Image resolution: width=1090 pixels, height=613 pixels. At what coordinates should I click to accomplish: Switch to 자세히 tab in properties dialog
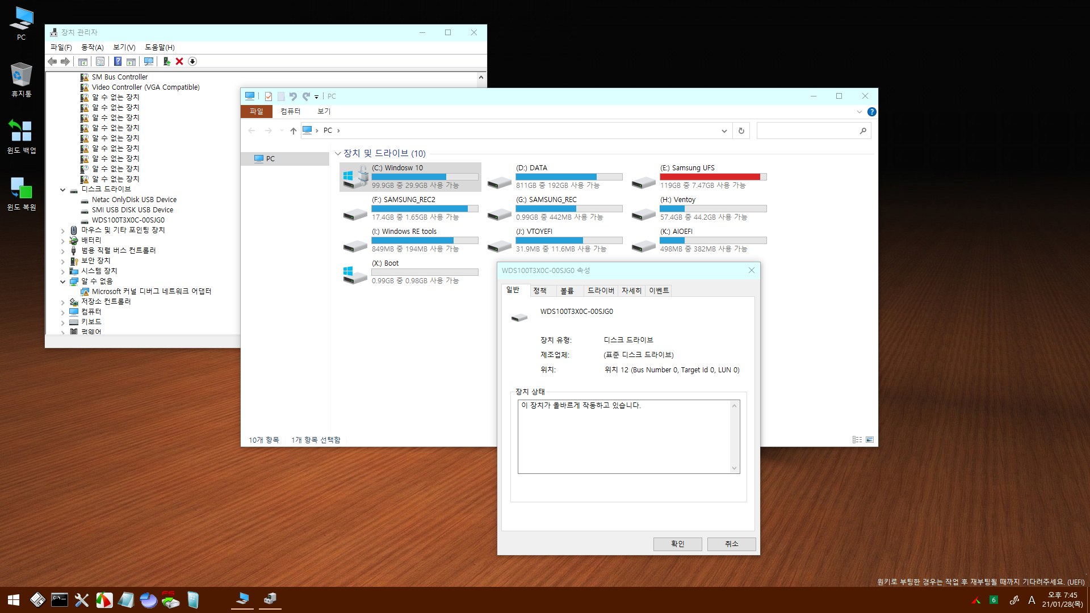pyautogui.click(x=631, y=291)
